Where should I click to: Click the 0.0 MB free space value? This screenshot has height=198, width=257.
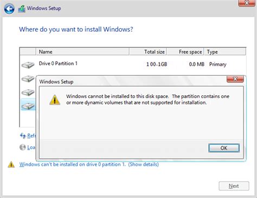pyautogui.click(x=197, y=64)
